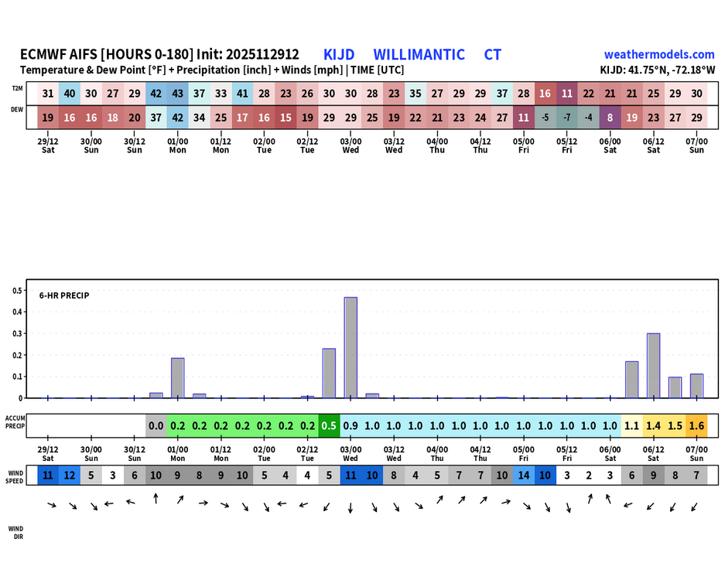Click the WILLIMANTIC station name
The image size is (725, 580).
point(419,54)
